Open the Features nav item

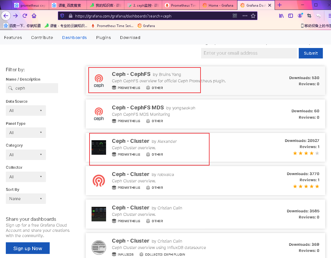(13, 38)
